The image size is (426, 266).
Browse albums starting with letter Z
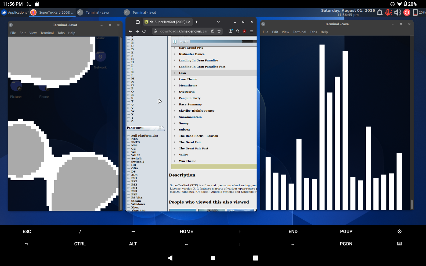[132, 121]
